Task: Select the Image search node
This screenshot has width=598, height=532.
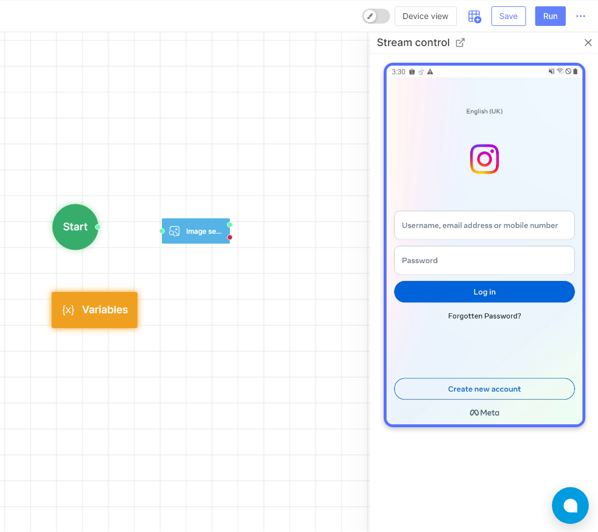Action: [x=196, y=231]
